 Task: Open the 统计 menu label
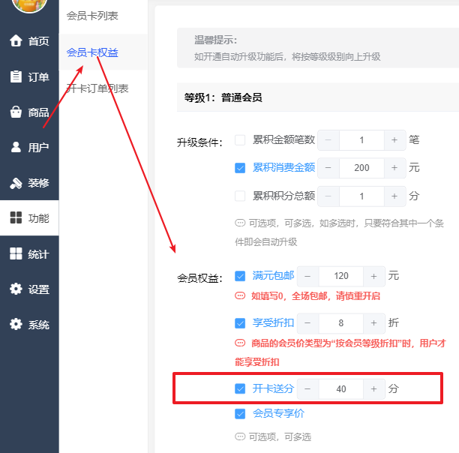(x=39, y=254)
